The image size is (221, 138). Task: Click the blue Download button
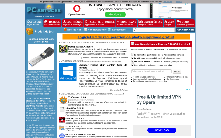coord(162,130)
